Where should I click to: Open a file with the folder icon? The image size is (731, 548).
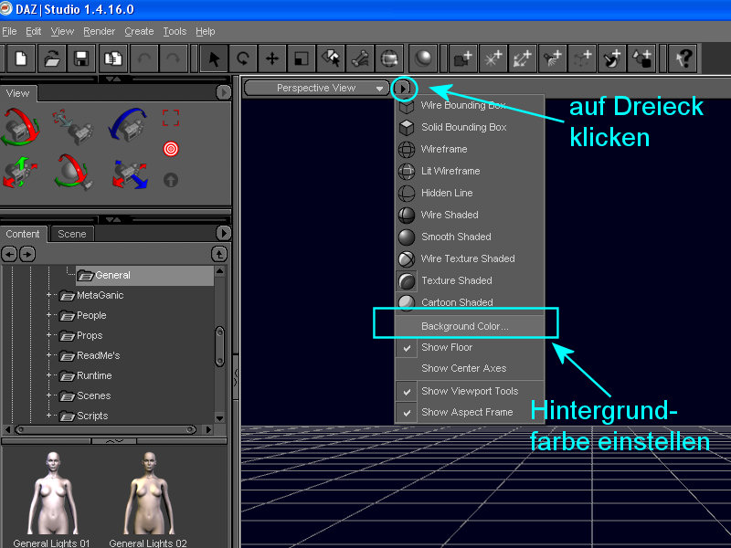click(x=52, y=58)
